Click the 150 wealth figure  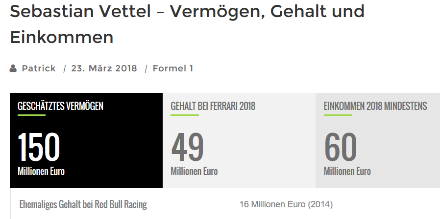coord(39,147)
